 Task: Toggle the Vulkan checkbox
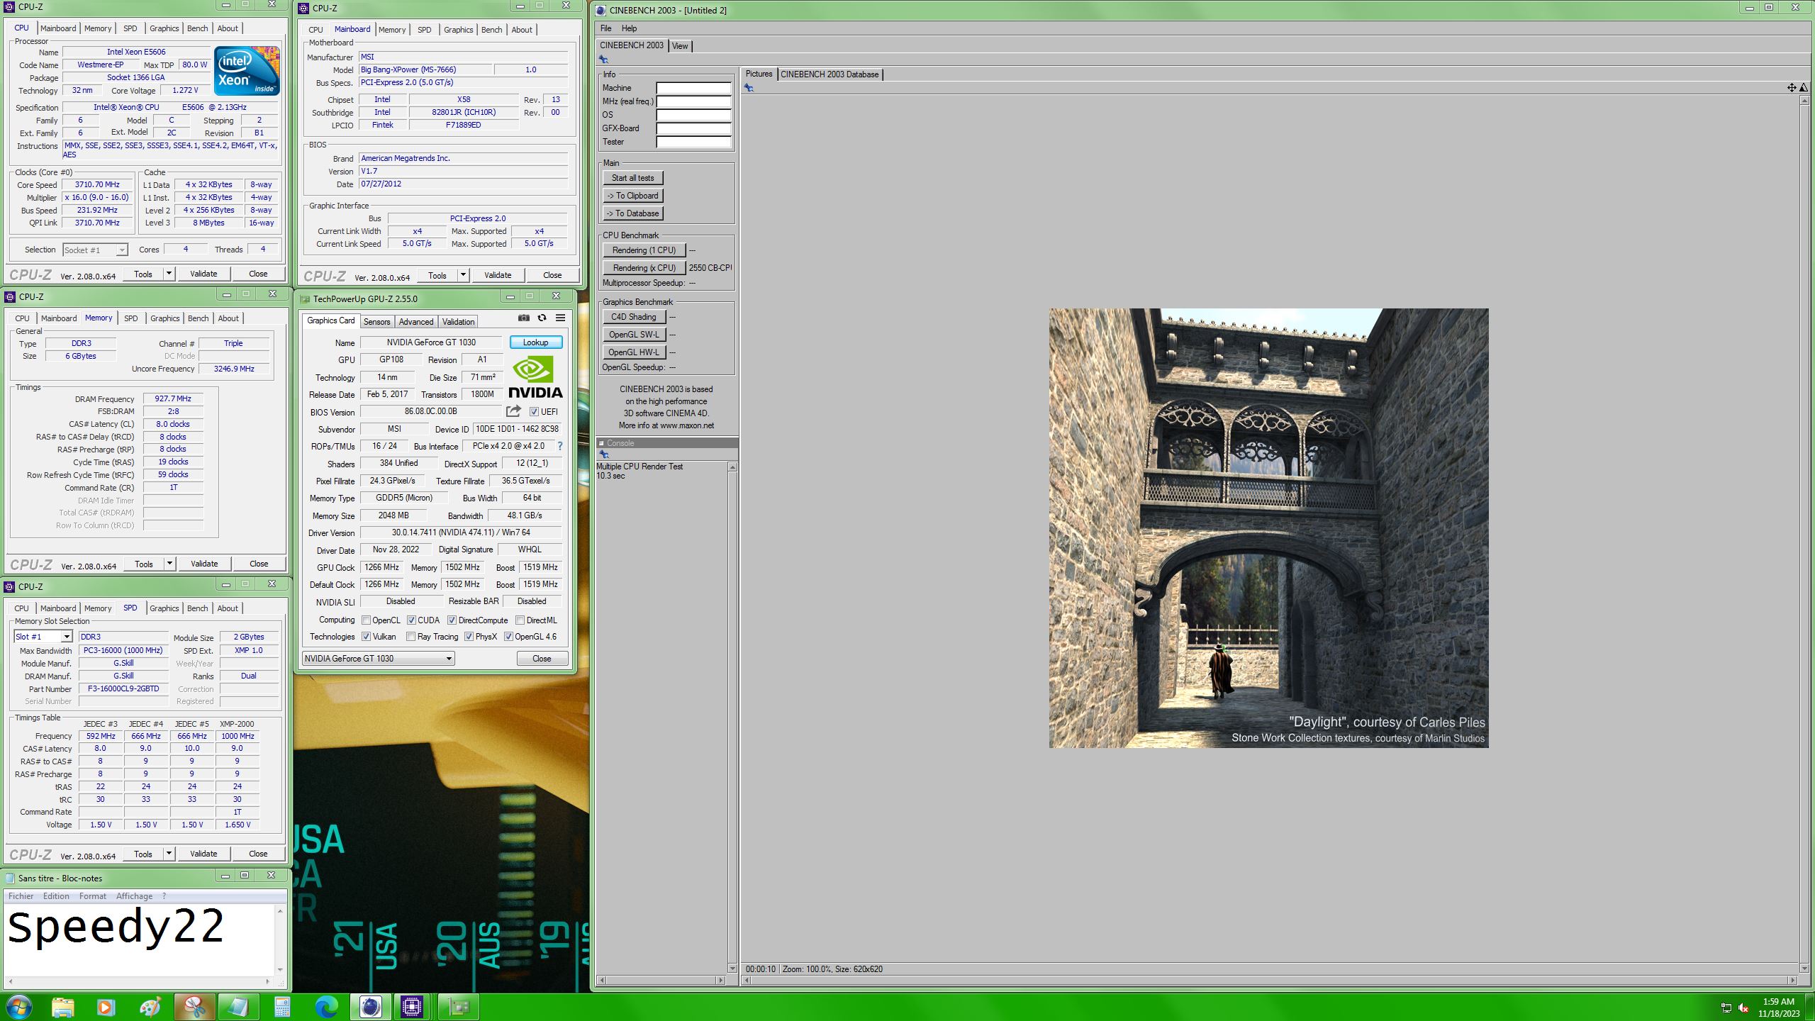click(367, 637)
